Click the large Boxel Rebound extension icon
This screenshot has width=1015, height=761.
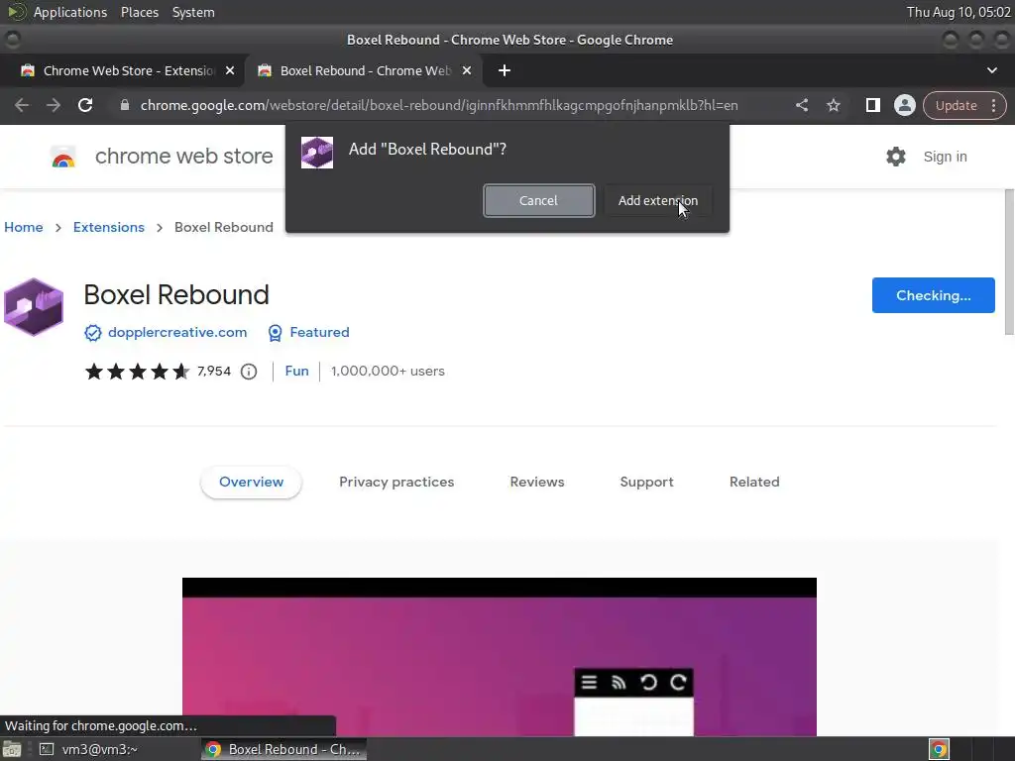point(34,307)
